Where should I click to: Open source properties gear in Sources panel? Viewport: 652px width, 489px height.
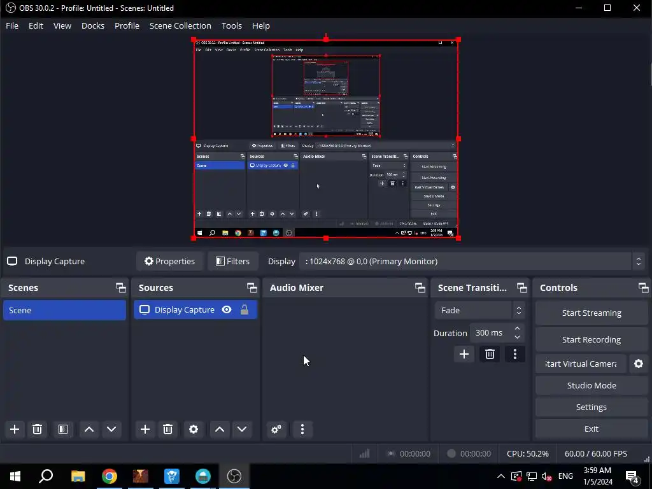click(x=194, y=429)
